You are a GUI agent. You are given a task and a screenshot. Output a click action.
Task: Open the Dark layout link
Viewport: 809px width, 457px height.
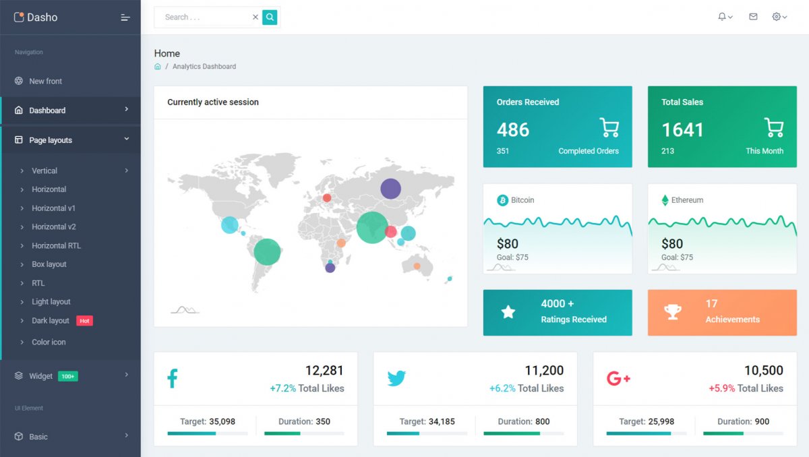pos(51,321)
